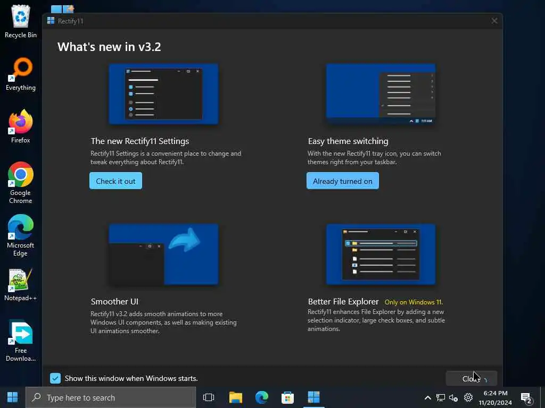545x408 pixels.
Task: Click the Smoother UI title
Action: (114, 302)
